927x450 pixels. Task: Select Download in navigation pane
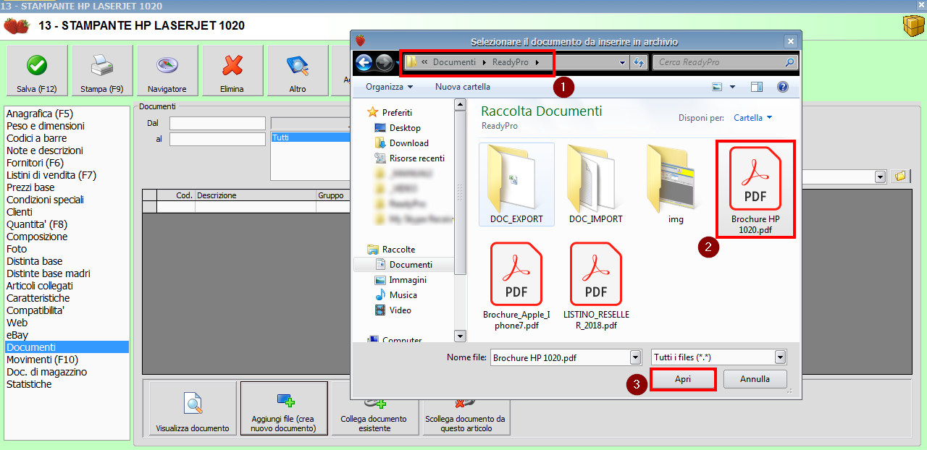click(x=402, y=143)
